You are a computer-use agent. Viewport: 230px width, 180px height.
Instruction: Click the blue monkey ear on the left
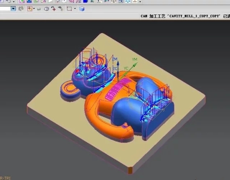[69, 89]
